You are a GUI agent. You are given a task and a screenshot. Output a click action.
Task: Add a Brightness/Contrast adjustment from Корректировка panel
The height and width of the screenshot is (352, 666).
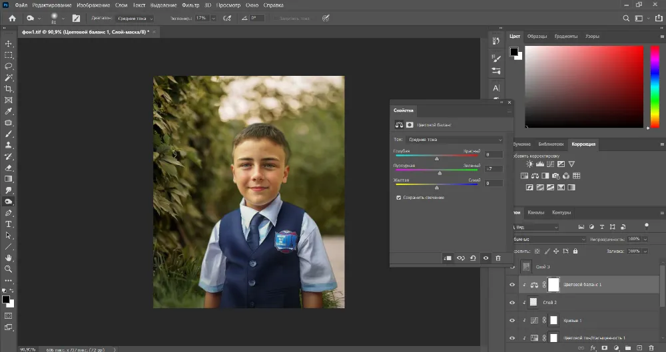pyautogui.click(x=529, y=164)
